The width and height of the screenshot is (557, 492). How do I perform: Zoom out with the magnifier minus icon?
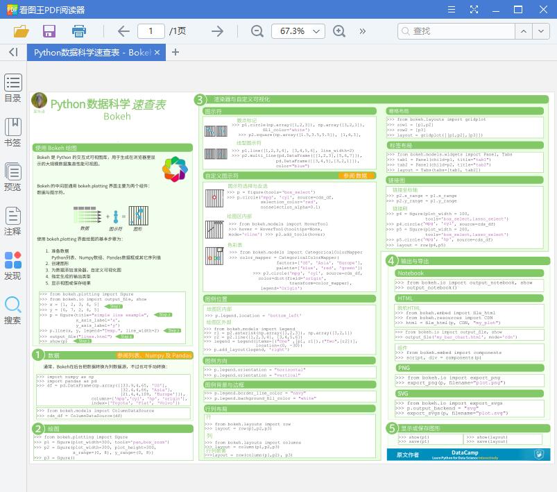[257, 31]
